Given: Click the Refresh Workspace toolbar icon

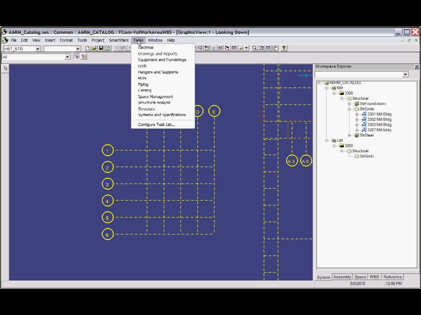Looking at the screenshot, I should [108, 48].
